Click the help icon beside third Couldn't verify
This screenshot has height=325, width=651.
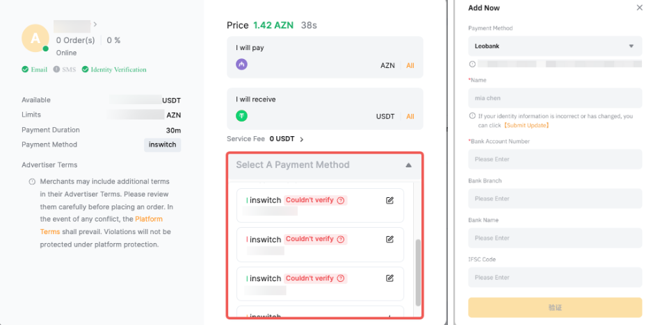tap(341, 278)
